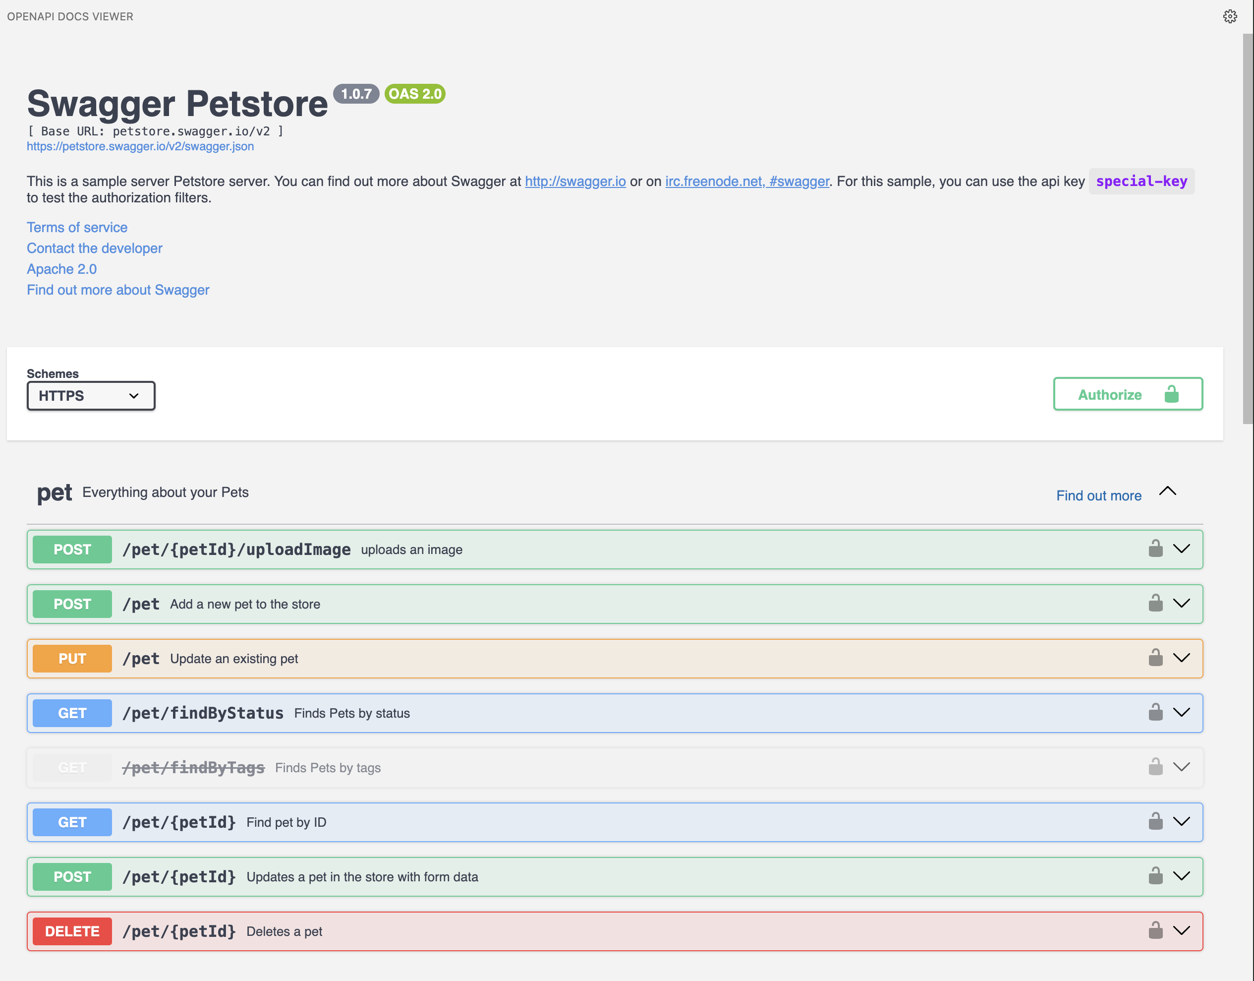
Task: Click the 'uploads an image' description
Action: coord(412,550)
